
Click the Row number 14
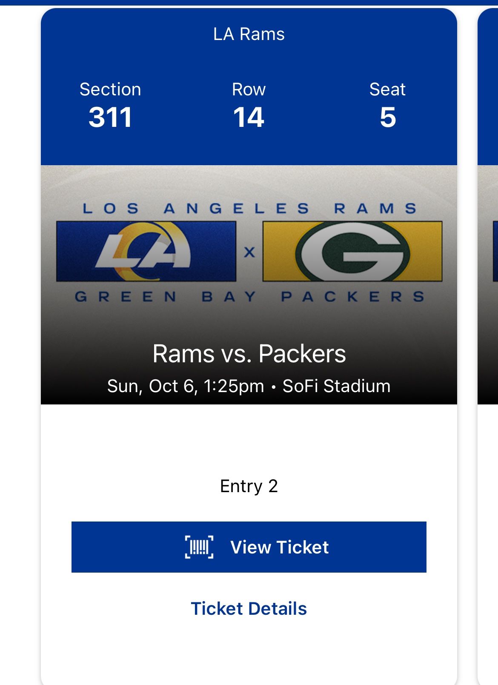coord(249,117)
